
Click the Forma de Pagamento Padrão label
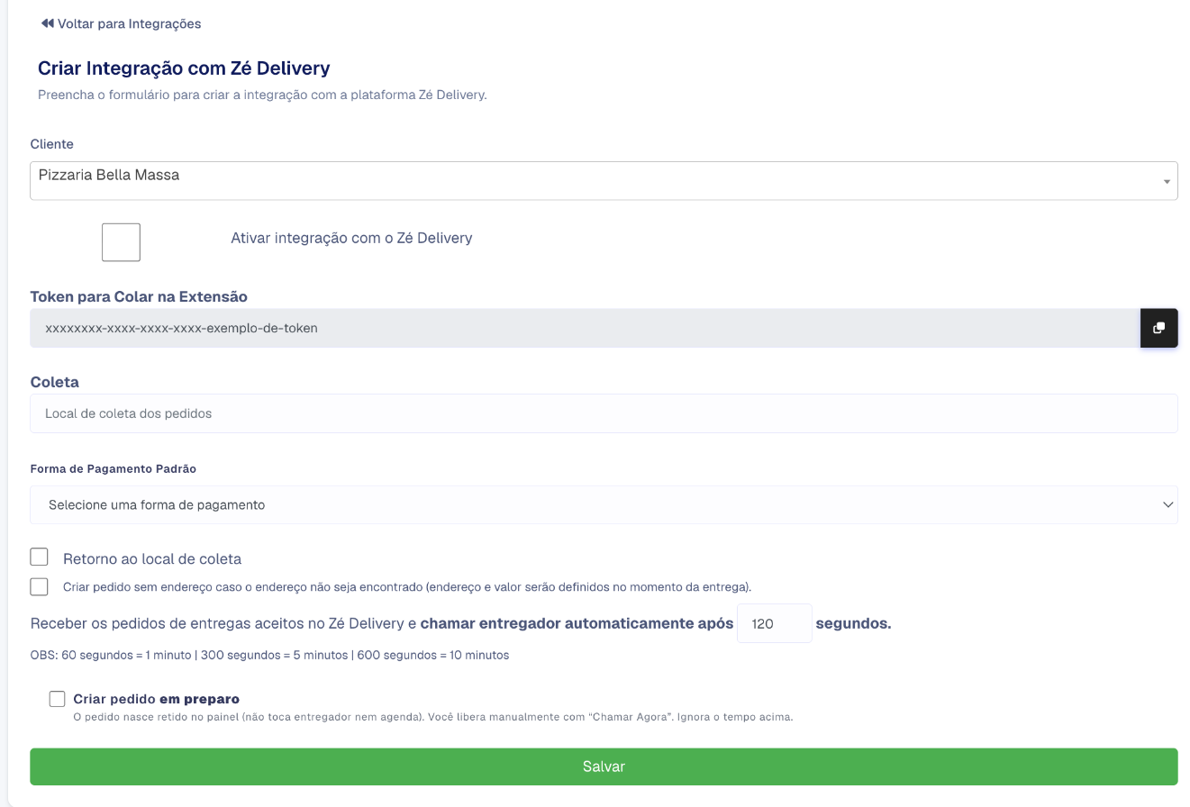pos(114,468)
